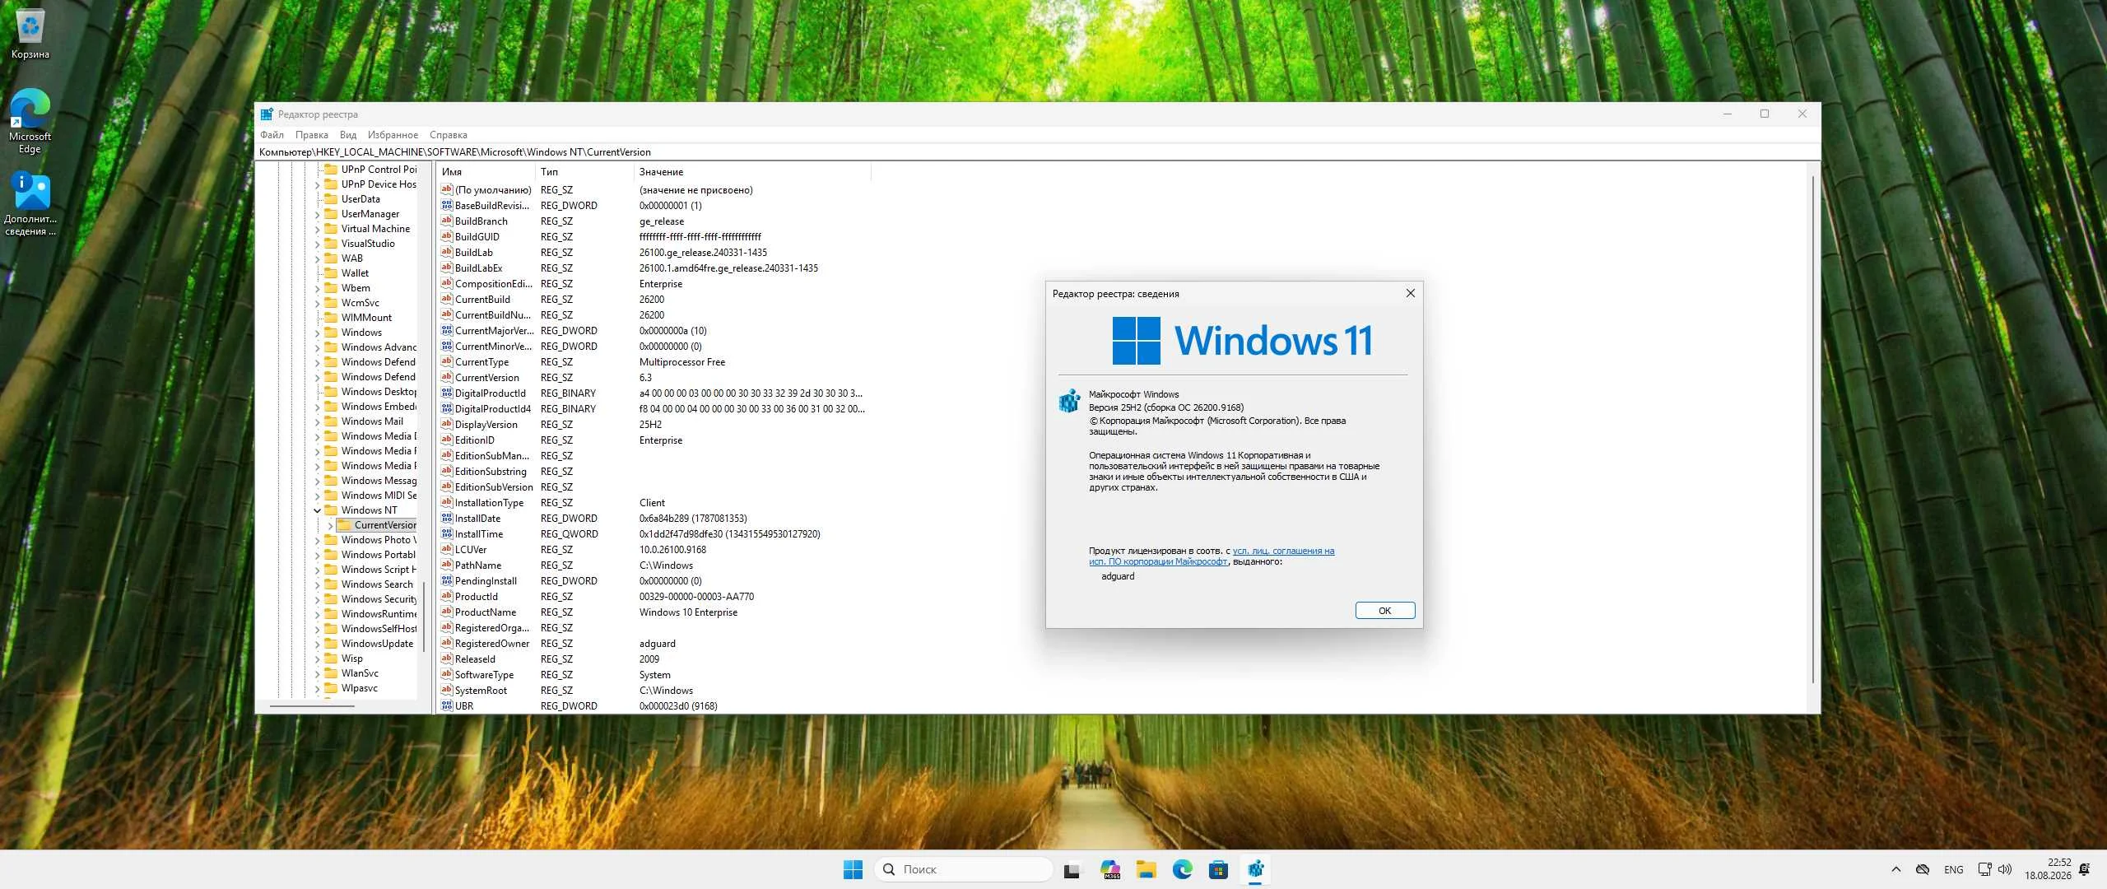The height and width of the screenshot is (889, 2107).
Task: Click the volume icon in system tray
Action: pyautogui.click(x=2005, y=869)
